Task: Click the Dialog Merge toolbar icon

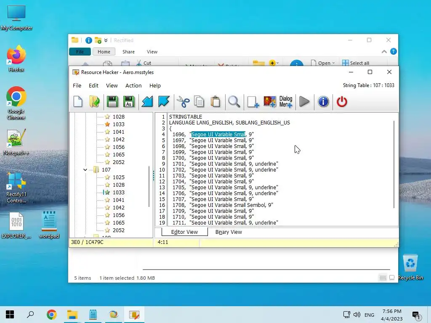Action: click(x=286, y=102)
